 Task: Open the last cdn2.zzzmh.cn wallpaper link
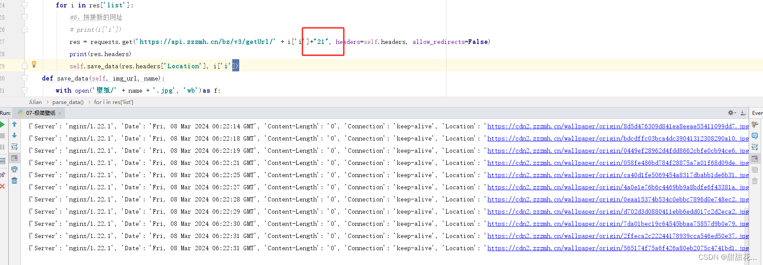[618, 248]
